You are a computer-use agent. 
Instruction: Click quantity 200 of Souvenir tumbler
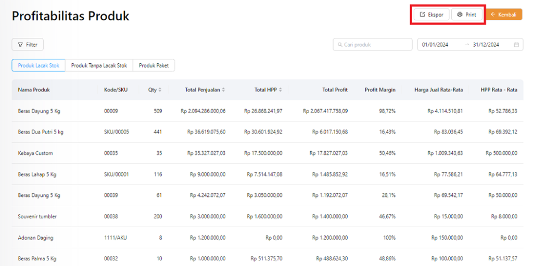[158, 217]
